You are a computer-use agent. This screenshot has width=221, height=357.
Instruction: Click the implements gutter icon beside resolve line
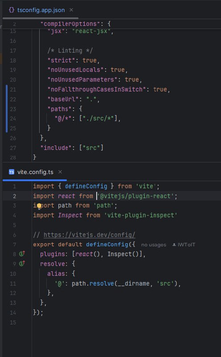[22, 263]
